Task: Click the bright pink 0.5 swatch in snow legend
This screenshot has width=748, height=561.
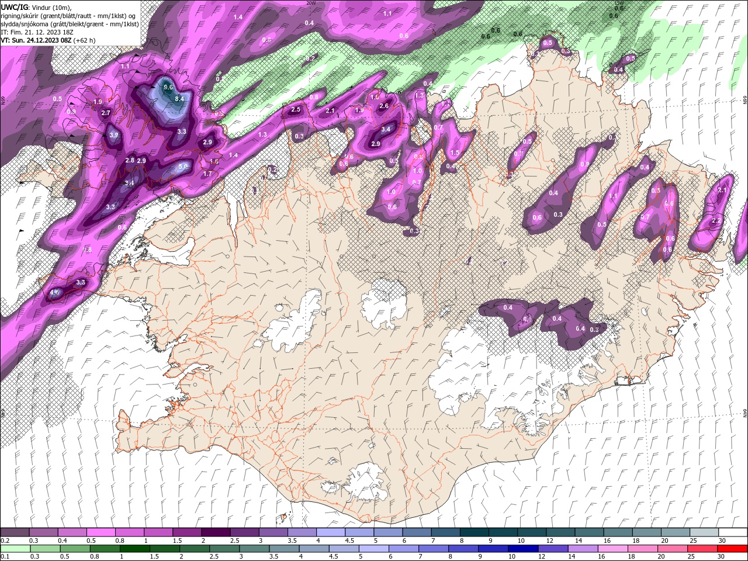Action: click(101, 532)
